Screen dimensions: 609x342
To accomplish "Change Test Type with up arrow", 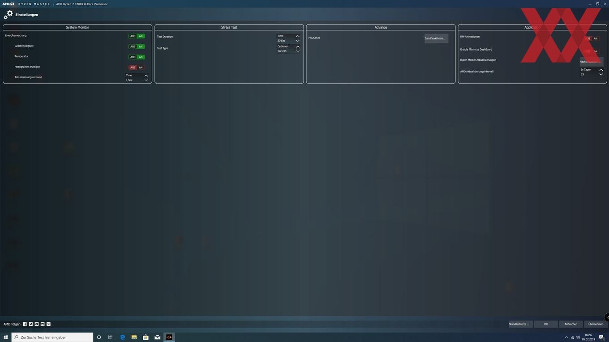I will 298,46.
